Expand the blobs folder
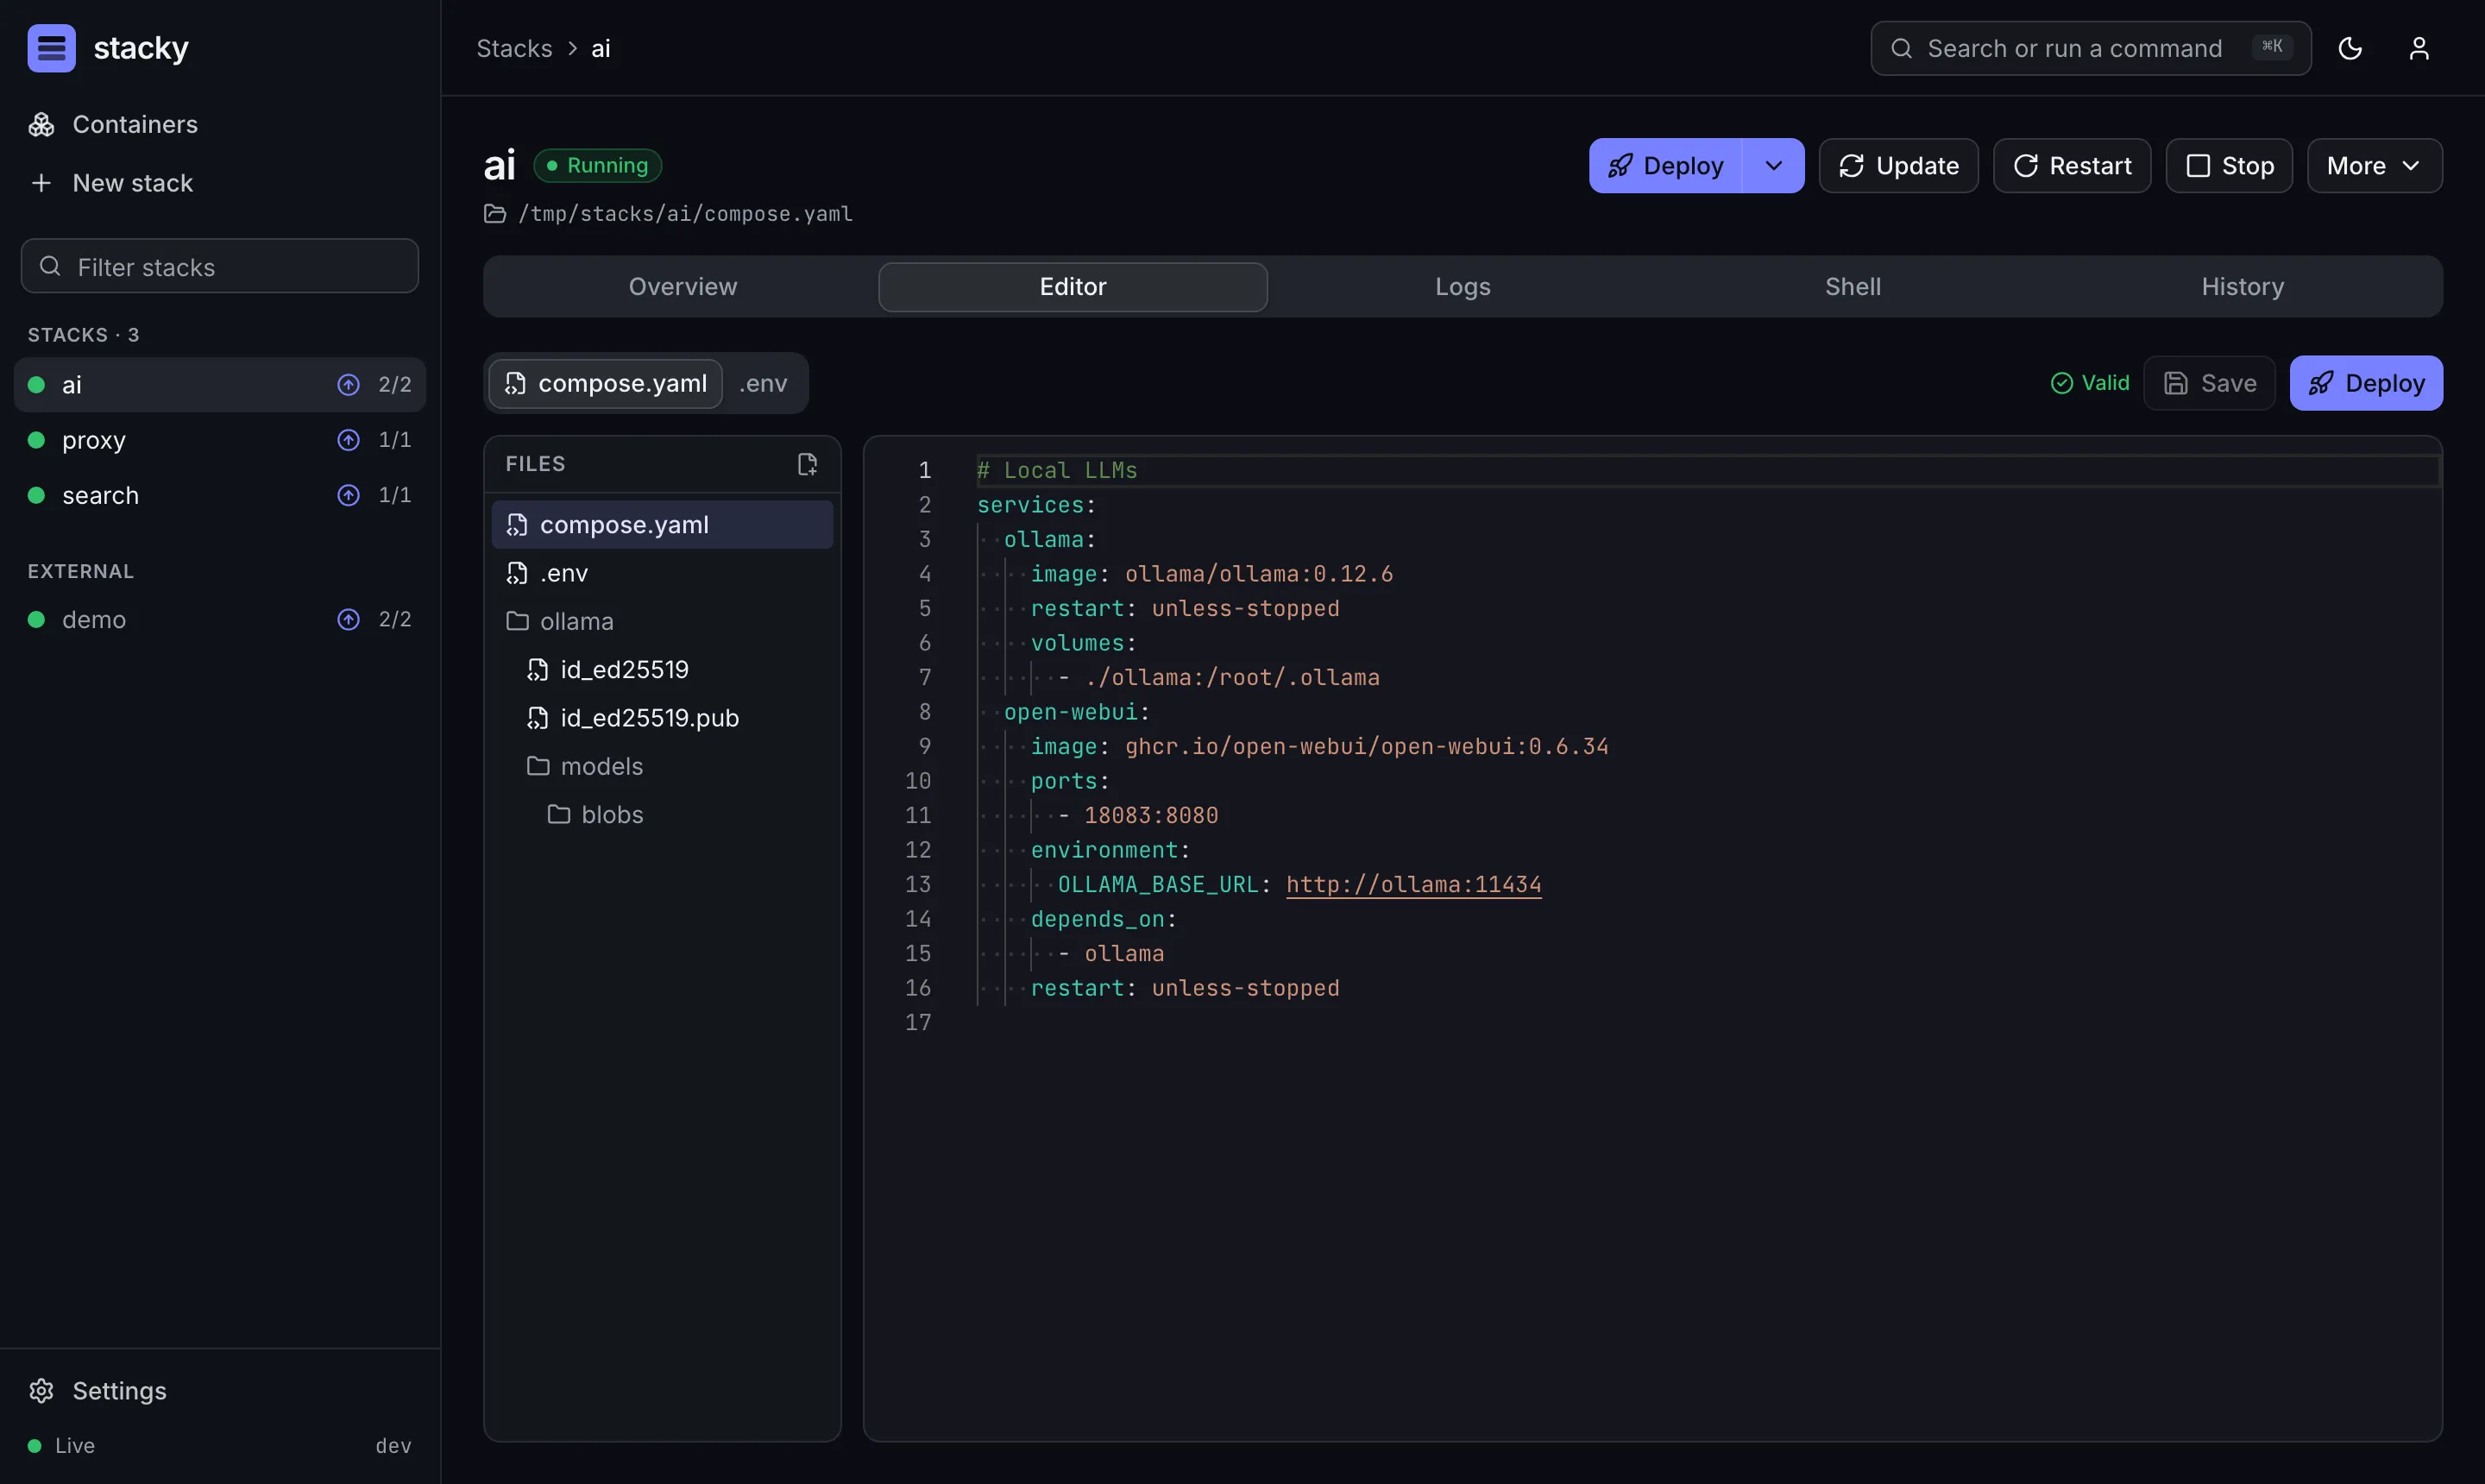 coord(662,814)
